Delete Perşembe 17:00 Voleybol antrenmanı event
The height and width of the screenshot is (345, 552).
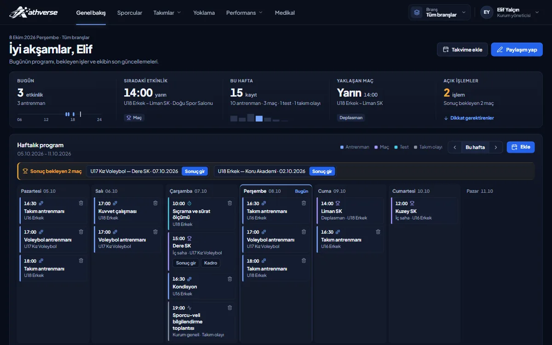(304, 232)
